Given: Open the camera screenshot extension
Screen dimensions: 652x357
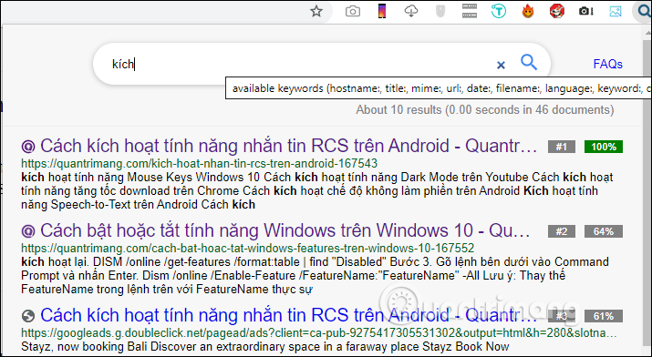Looking at the screenshot, I should point(353,11).
